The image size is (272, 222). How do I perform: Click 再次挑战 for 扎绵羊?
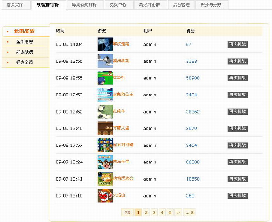tap(237, 112)
